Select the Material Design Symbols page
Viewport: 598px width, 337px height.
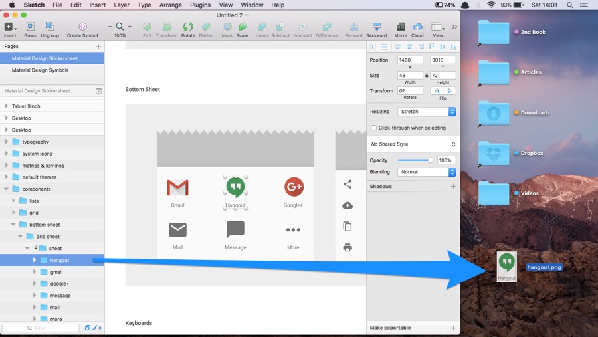click(52, 70)
